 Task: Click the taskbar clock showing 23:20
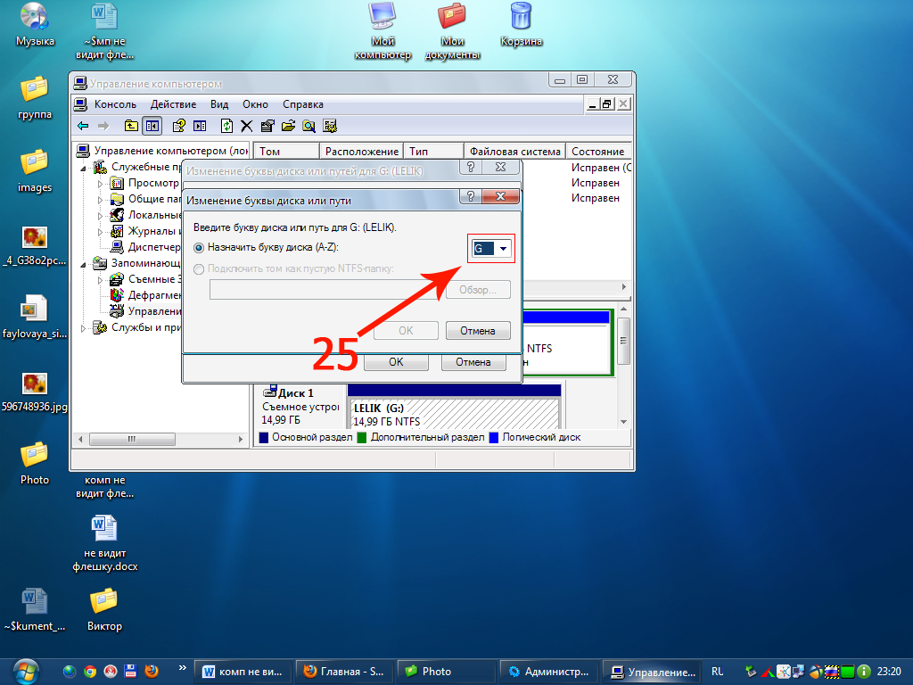tap(889, 672)
